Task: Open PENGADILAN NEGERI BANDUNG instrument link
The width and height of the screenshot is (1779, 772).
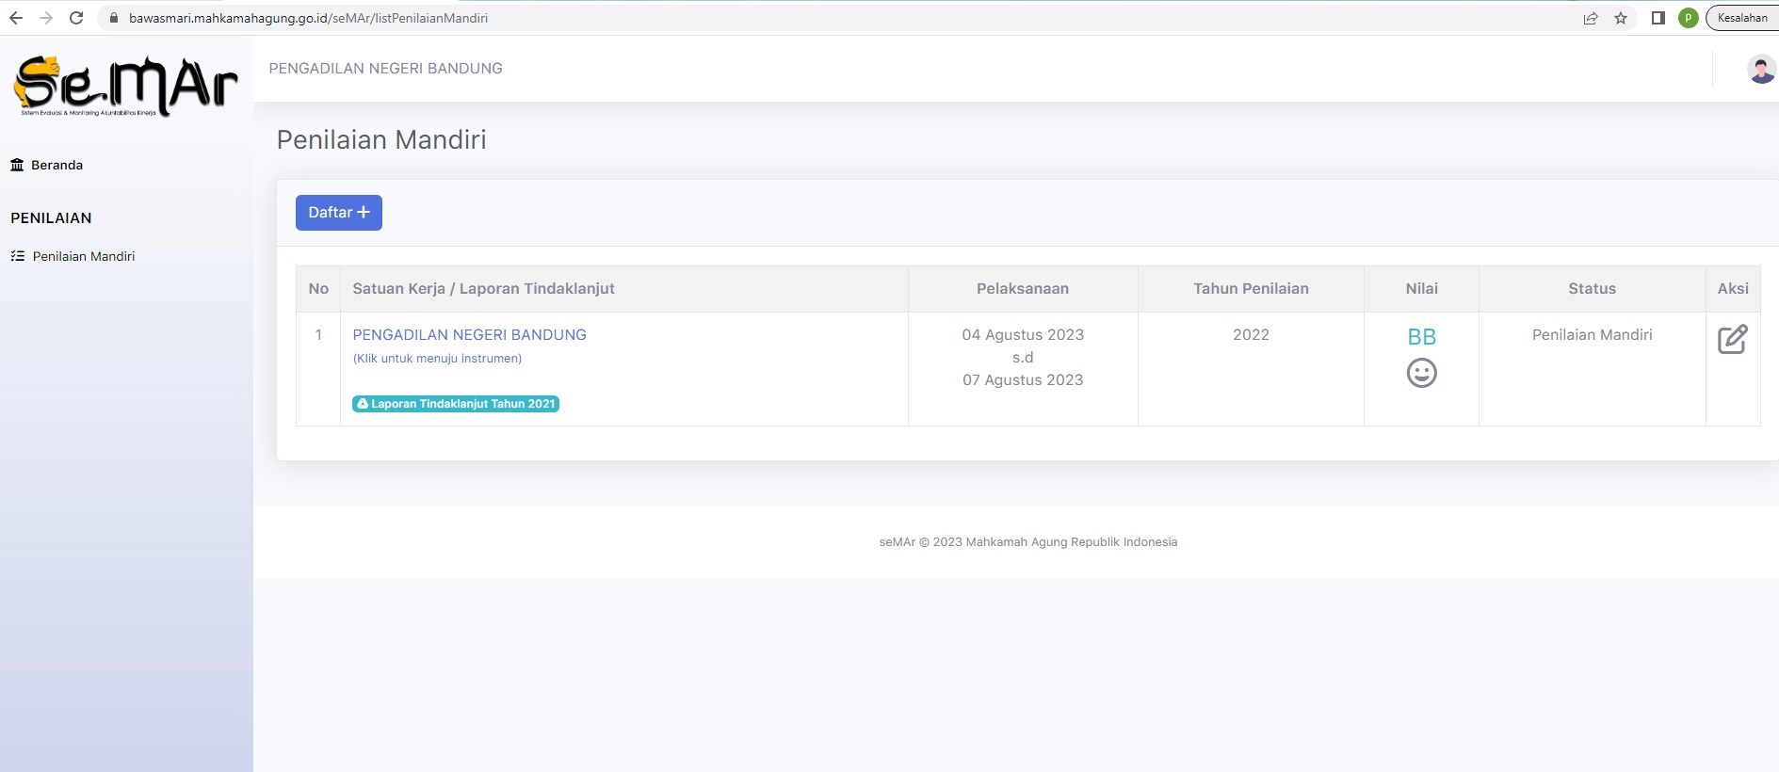Action: pyautogui.click(x=469, y=334)
